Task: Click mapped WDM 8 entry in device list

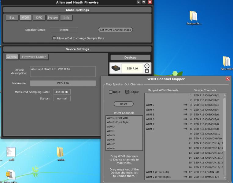Action: click(150, 129)
